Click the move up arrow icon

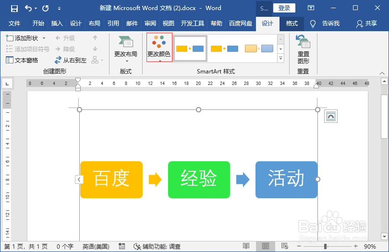point(95,38)
